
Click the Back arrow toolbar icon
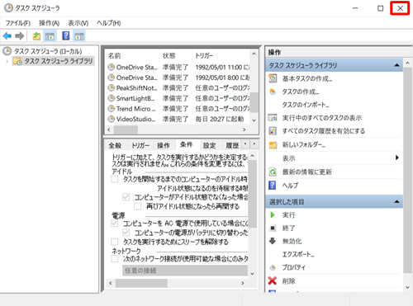pos(7,36)
